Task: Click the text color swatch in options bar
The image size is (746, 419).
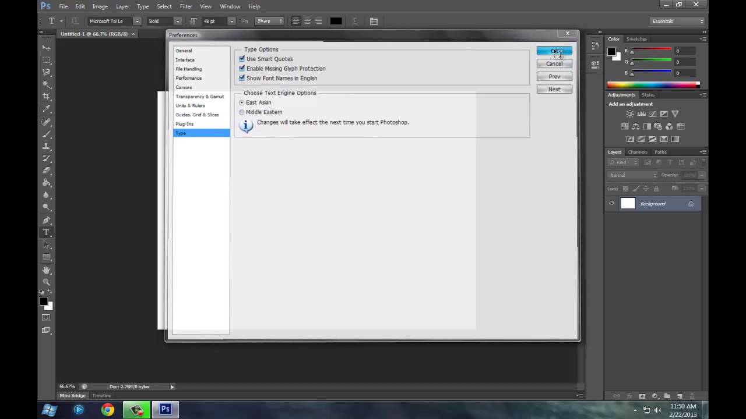Action: [336, 21]
